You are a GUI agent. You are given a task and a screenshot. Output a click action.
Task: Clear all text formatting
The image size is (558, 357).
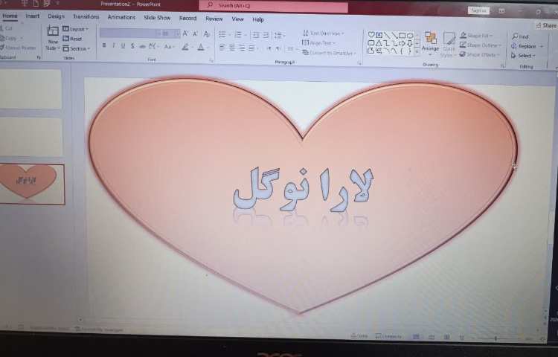coord(206,34)
